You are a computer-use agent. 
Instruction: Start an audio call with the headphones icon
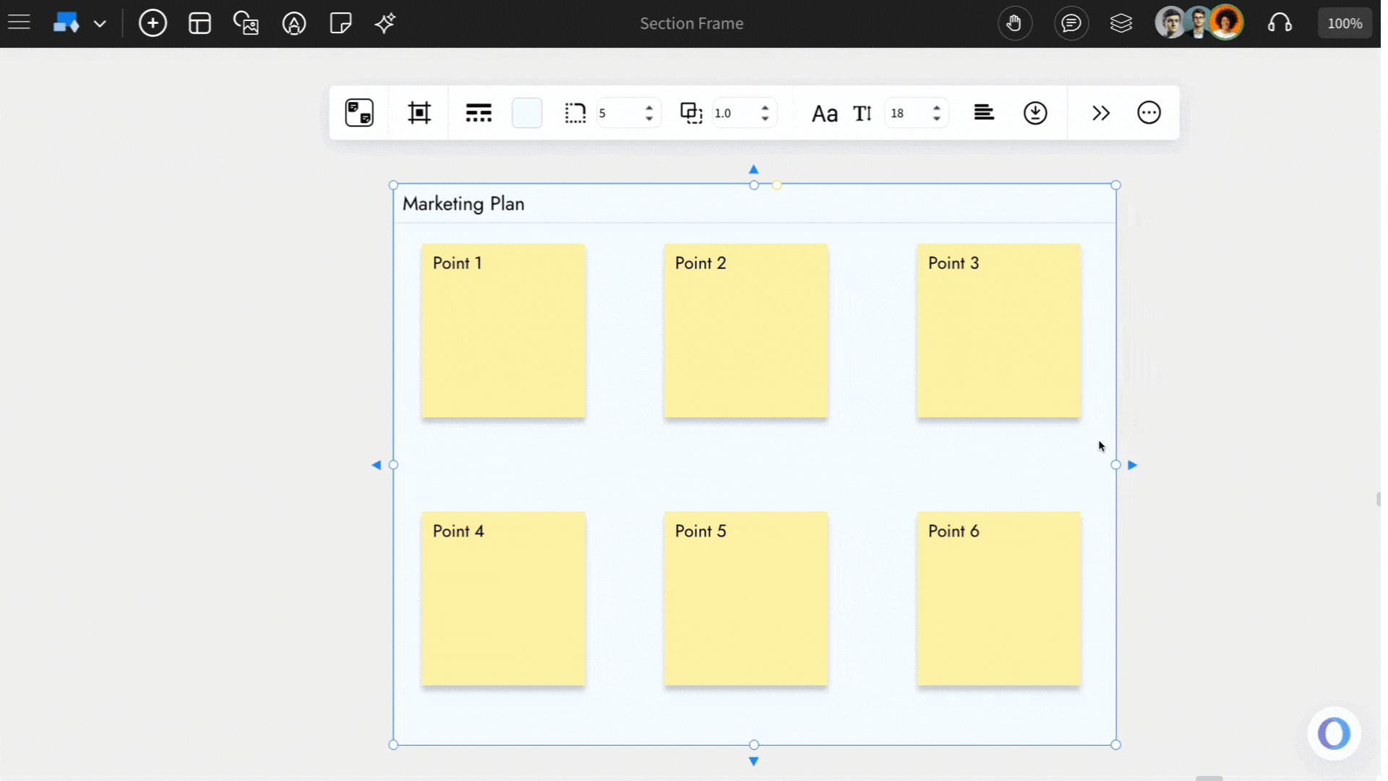[x=1280, y=22]
